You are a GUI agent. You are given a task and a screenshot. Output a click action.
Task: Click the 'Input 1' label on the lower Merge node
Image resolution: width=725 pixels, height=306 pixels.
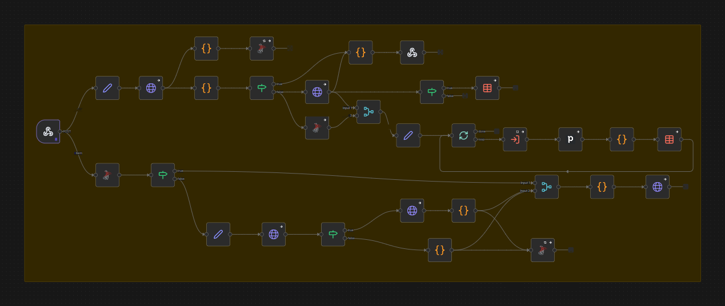pos(526,183)
